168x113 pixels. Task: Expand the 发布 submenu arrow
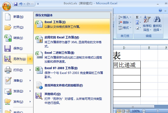click(30, 102)
